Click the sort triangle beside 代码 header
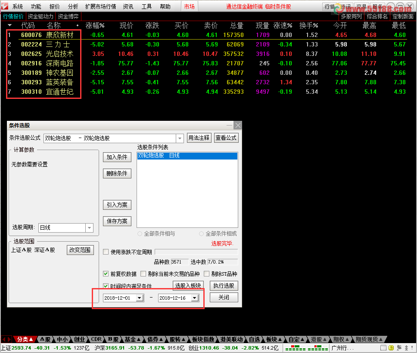Screen dimensions: 417x353 coord(9,26)
